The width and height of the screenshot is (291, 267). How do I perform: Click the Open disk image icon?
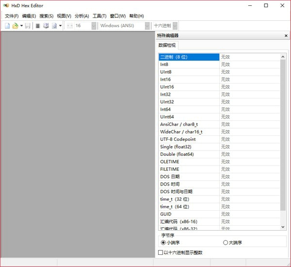pos(54,26)
